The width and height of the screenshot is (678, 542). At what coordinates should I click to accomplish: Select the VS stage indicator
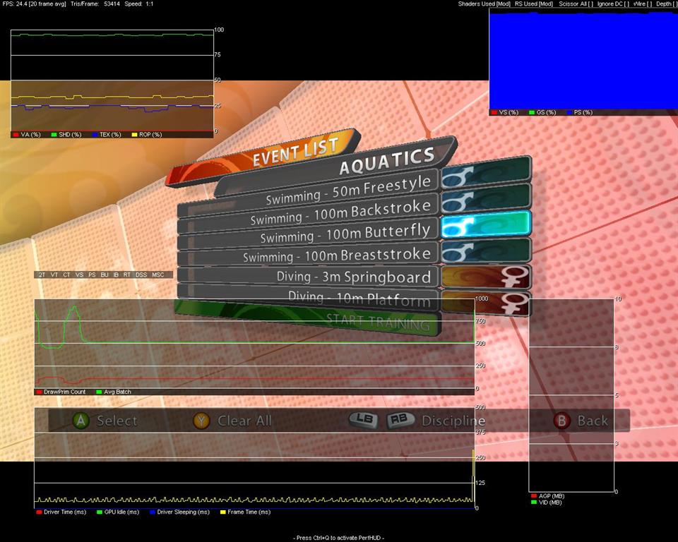coord(79,275)
